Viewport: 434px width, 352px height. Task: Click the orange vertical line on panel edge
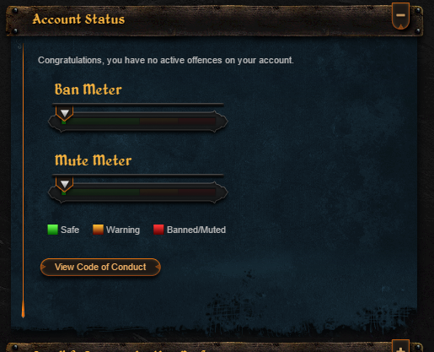[x=23, y=181]
